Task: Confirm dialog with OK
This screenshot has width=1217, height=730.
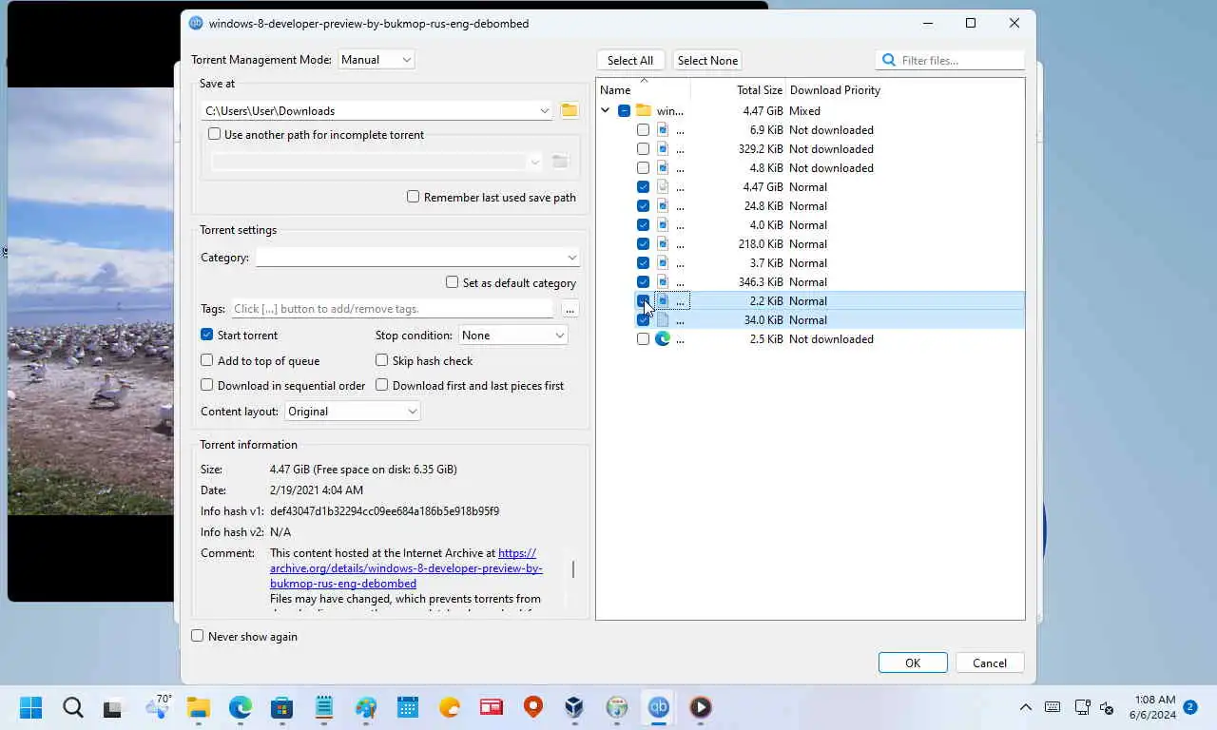Action: pyautogui.click(x=913, y=663)
